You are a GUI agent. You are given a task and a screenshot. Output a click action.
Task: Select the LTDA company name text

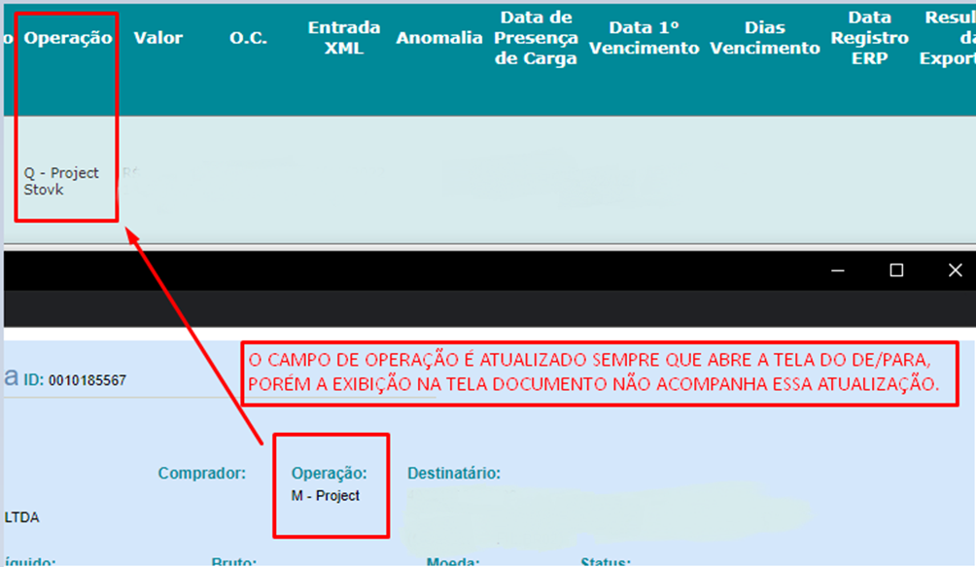[x=24, y=516]
